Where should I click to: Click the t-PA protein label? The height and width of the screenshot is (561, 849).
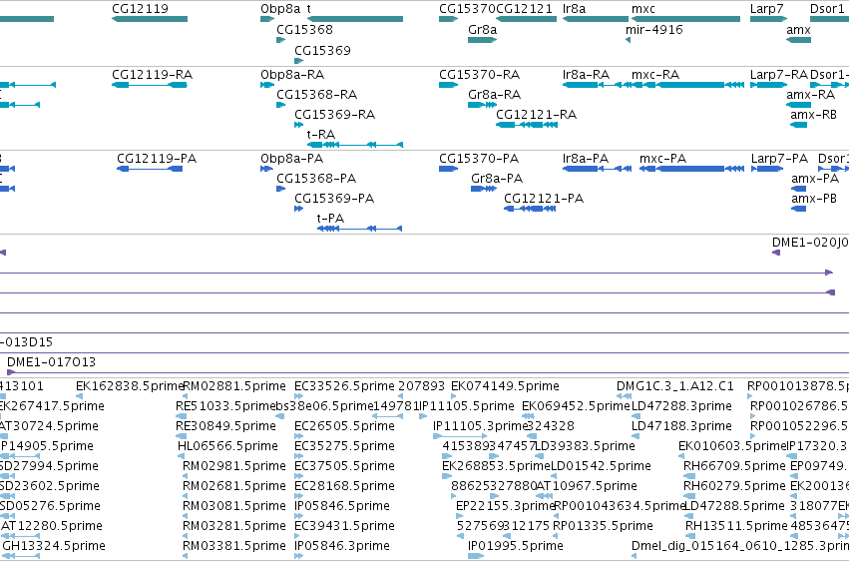(x=330, y=219)
